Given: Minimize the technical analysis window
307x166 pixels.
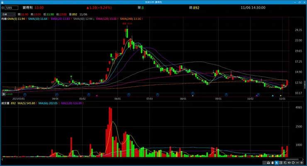Looking at the screenshot, I should tap(295, 2).
